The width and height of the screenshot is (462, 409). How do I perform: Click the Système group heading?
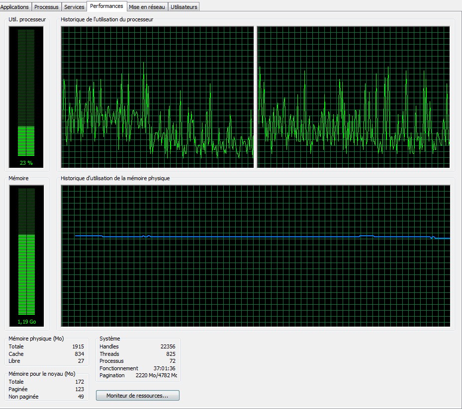click(x=109, y=339)
